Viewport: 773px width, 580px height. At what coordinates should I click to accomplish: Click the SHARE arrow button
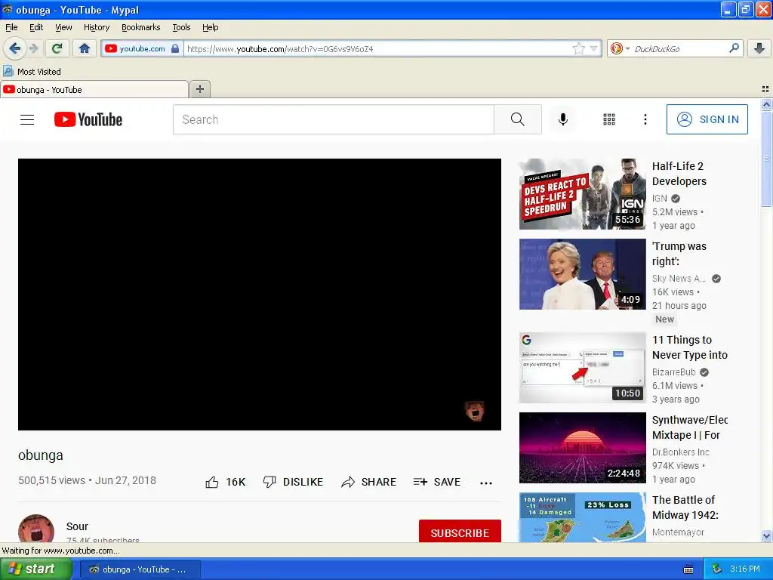pos(368,482)
